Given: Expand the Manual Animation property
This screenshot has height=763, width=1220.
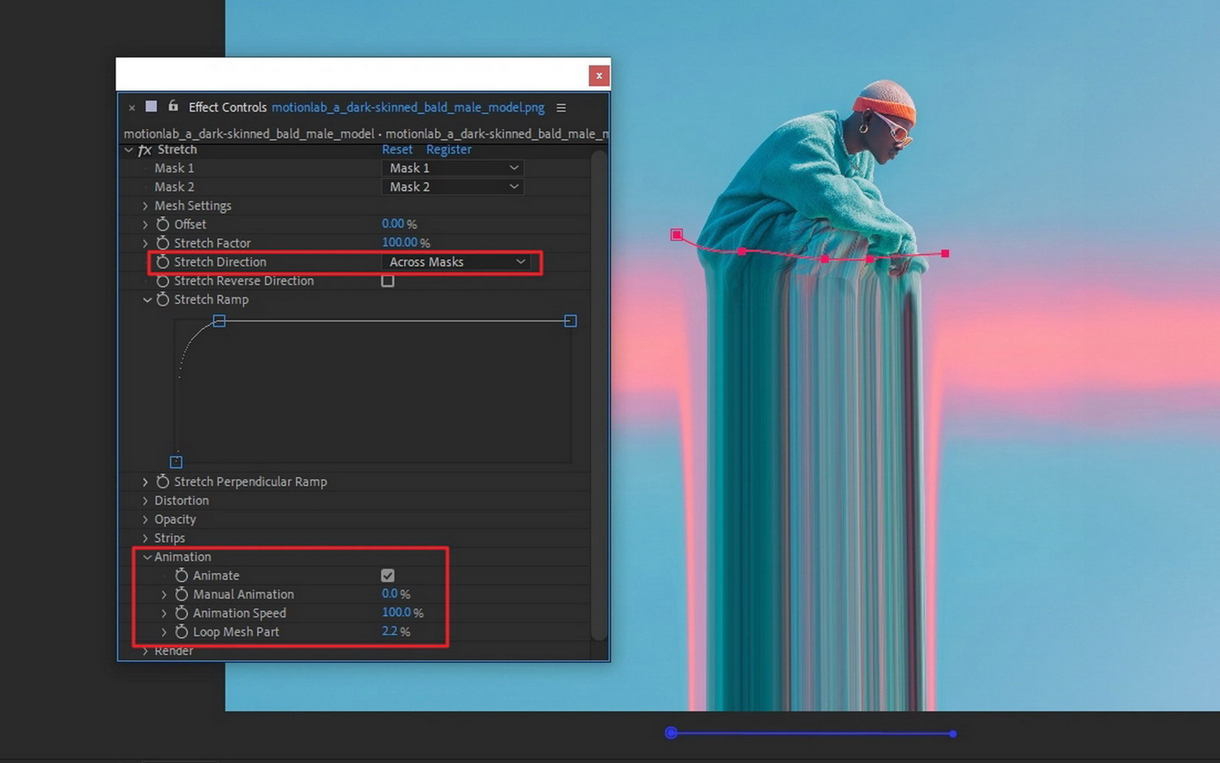Looking at the screenshot, I should click(164, 595).
